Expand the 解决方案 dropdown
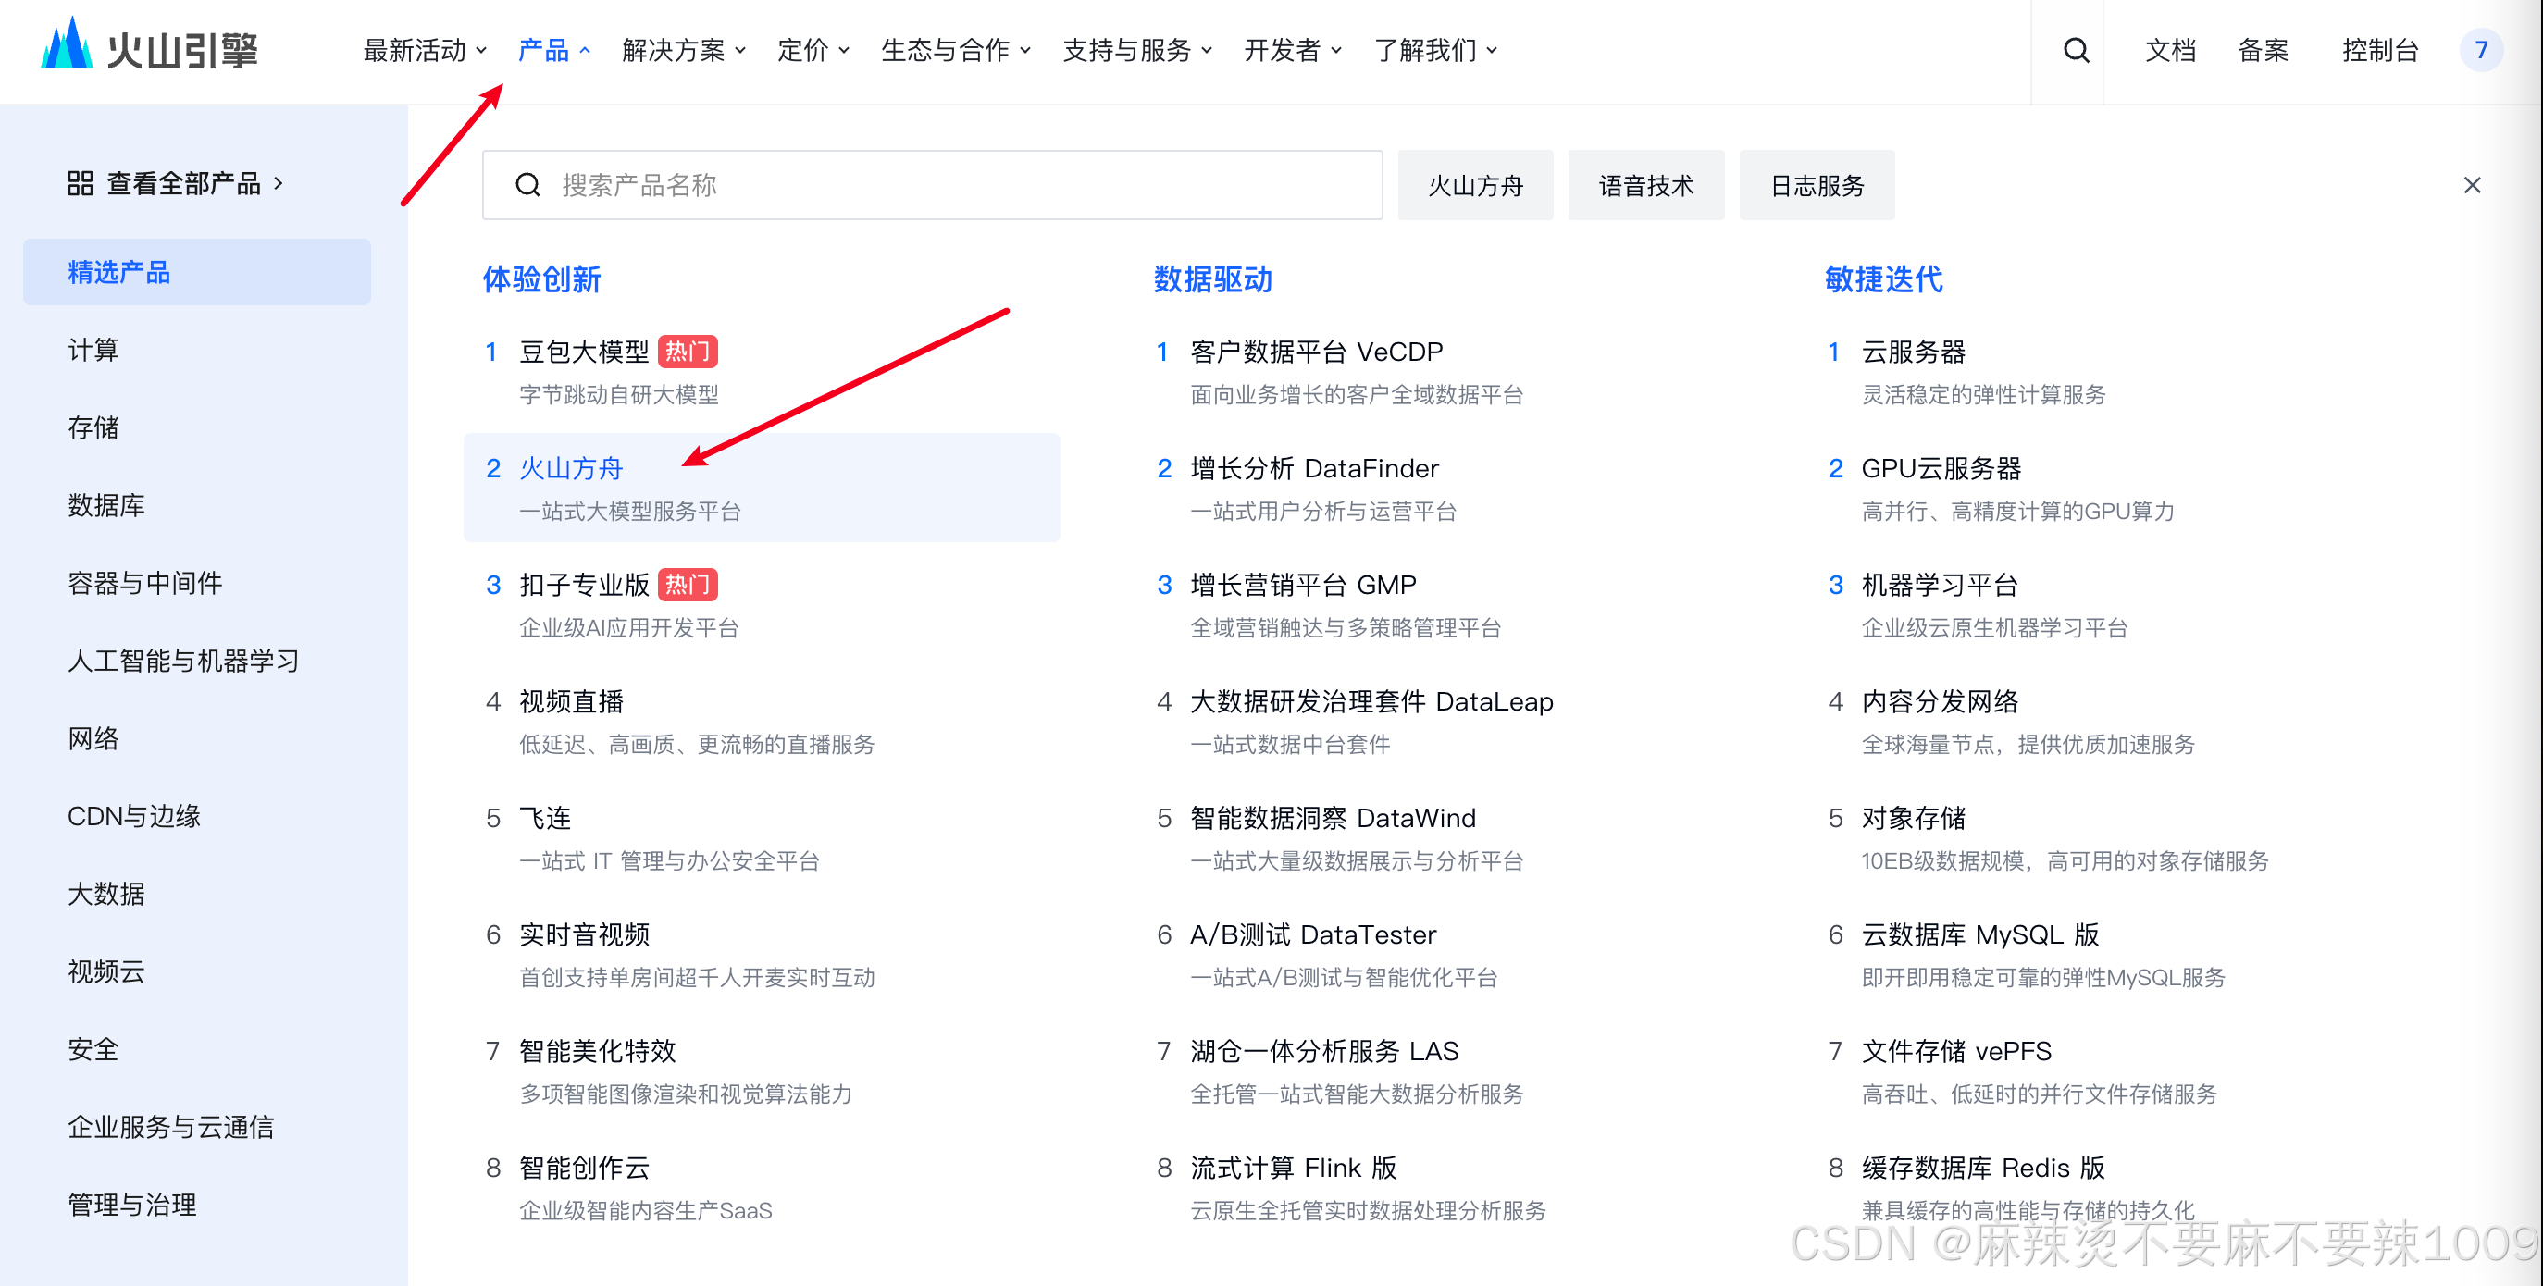This screenshot has width=2543, height=1286. (x=683, y=49)
